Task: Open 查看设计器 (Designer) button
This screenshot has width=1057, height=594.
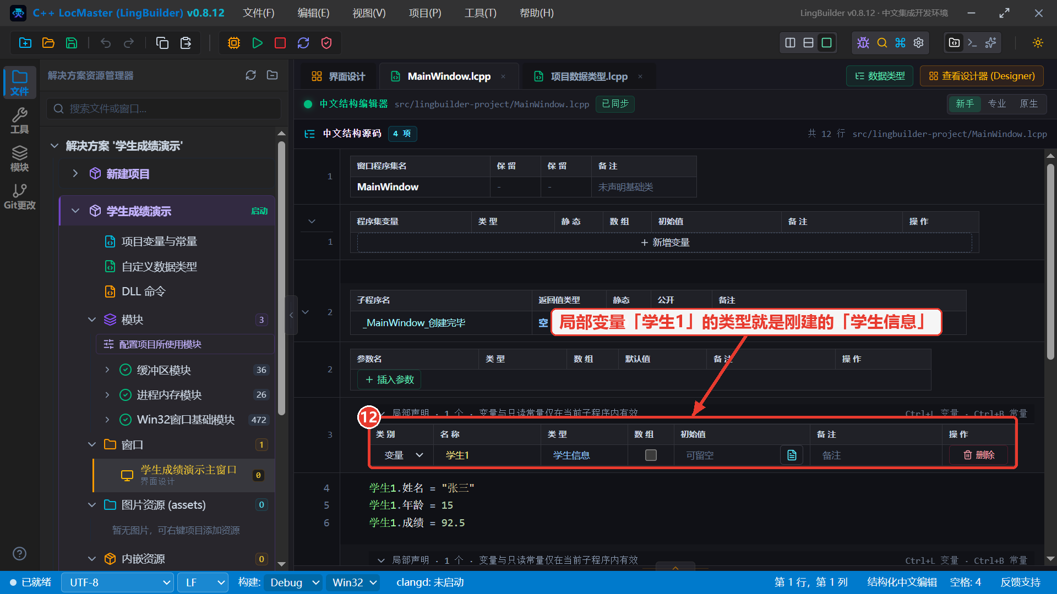Action: (982, 76)
